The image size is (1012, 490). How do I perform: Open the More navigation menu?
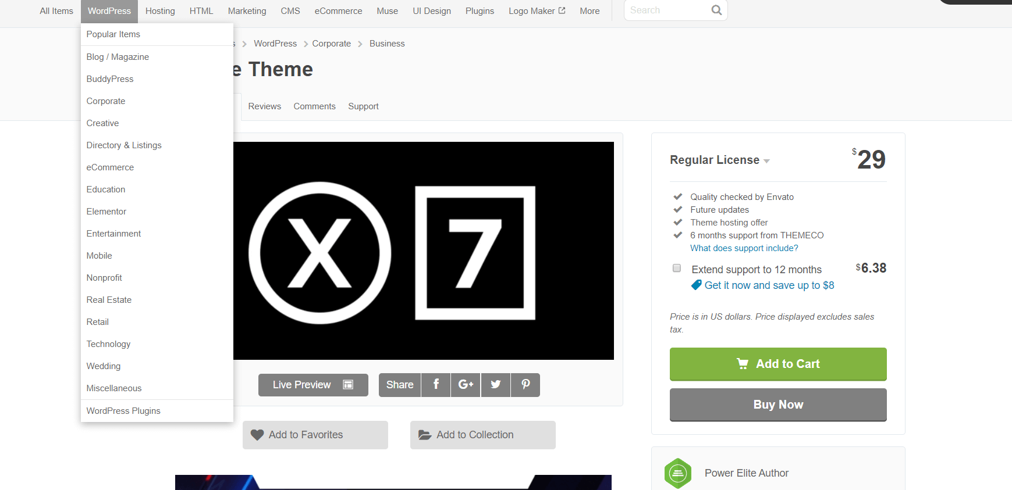590,11
